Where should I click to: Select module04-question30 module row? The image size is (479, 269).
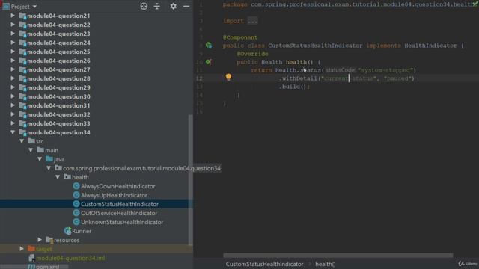[x=58, y=96]
